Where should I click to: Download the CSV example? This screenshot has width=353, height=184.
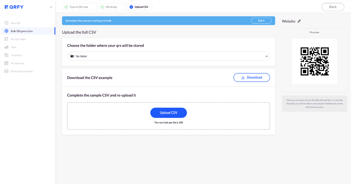point(252,77)
